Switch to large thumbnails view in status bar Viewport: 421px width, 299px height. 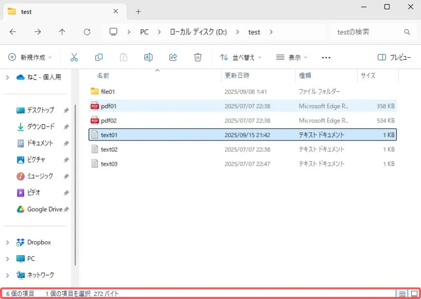tap(414, 293)
